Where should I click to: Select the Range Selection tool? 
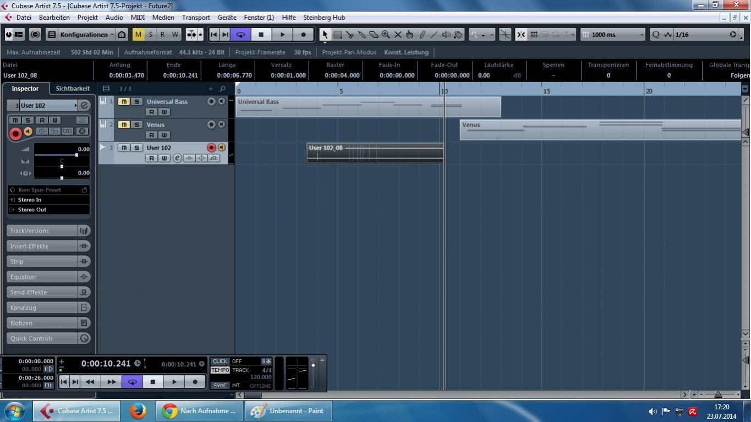[x=338, y=35]
